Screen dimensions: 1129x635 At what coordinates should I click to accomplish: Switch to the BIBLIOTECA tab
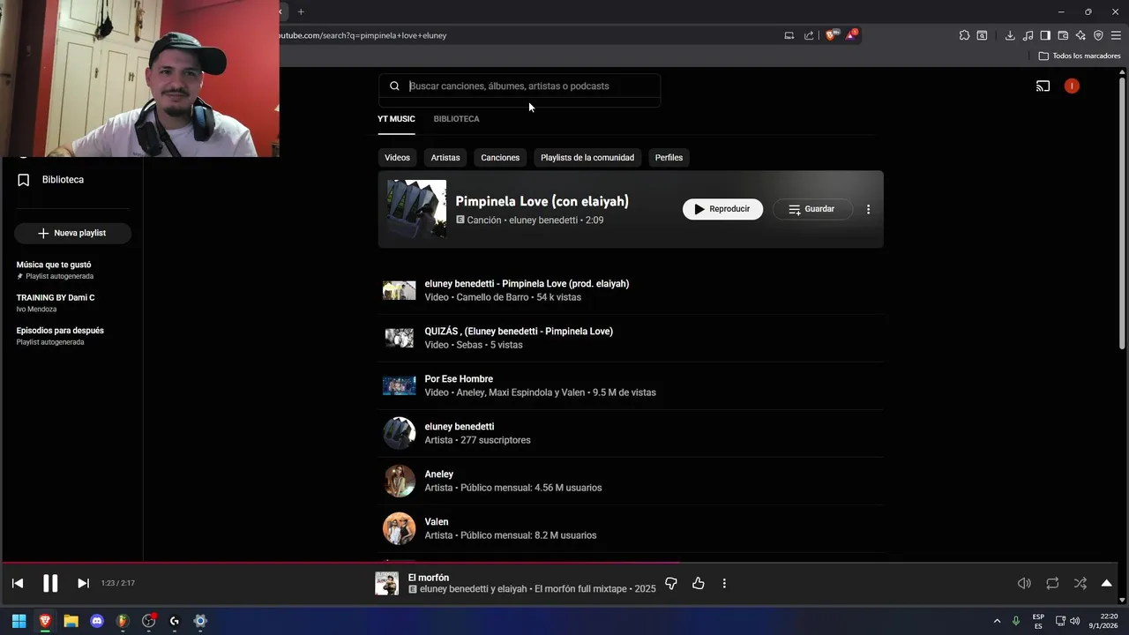(x=456, y=119)
